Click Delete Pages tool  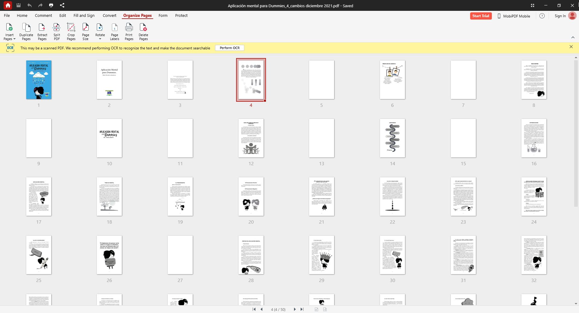[x=144, y=32]
